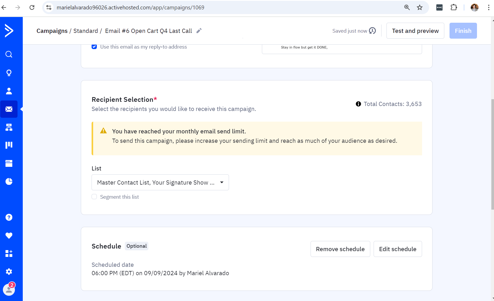
Task: Click the Total Contacts info icon
Action: click(358, 104)
